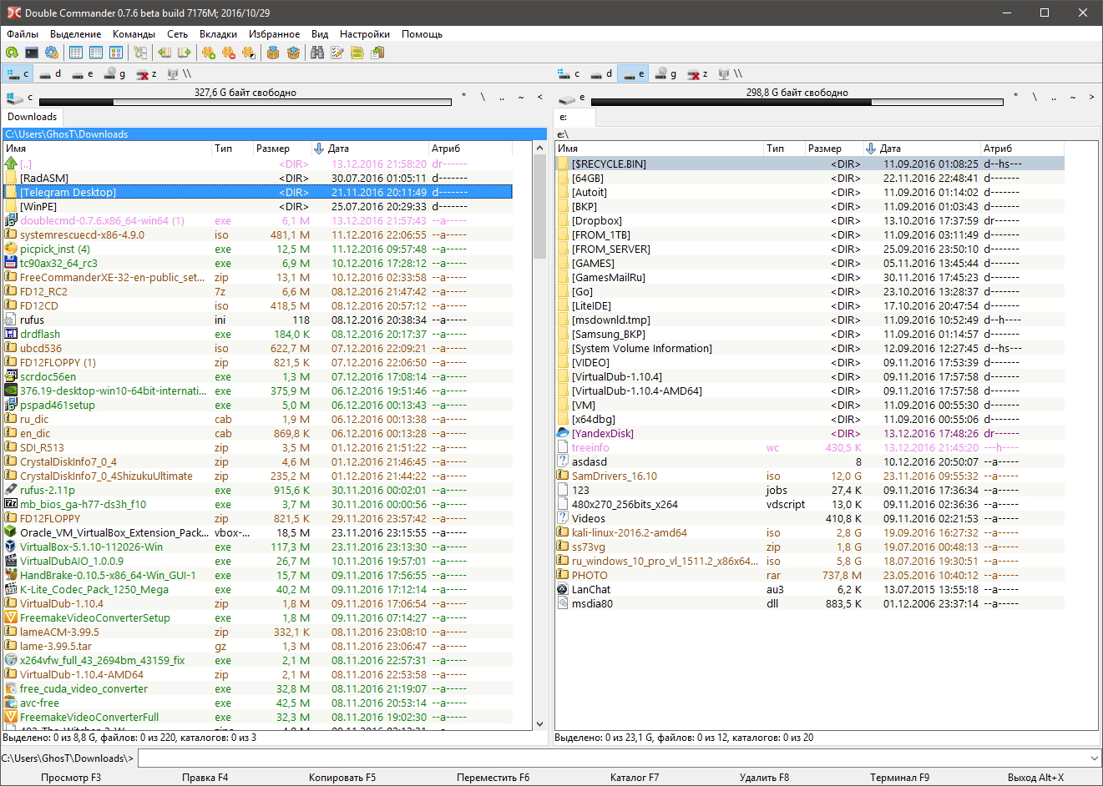
Task: Open left panel drive list above Downloads tab
Action: [18, 98]
